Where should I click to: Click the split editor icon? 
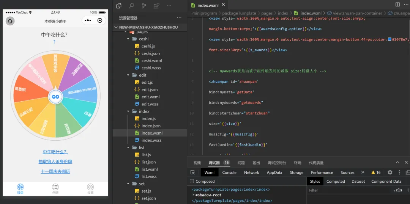point(397,5)
